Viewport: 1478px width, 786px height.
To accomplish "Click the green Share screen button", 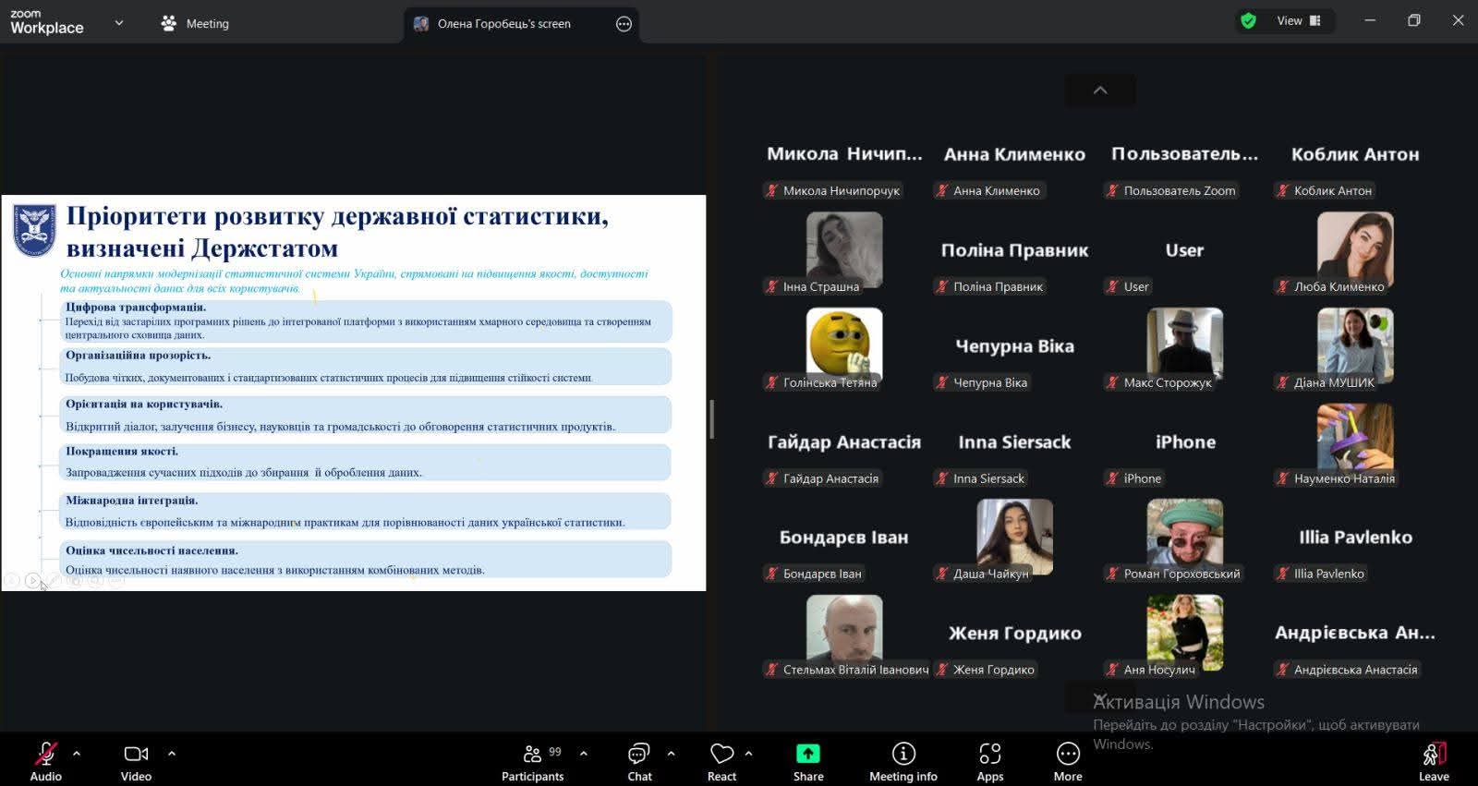I will coord(807,762).
